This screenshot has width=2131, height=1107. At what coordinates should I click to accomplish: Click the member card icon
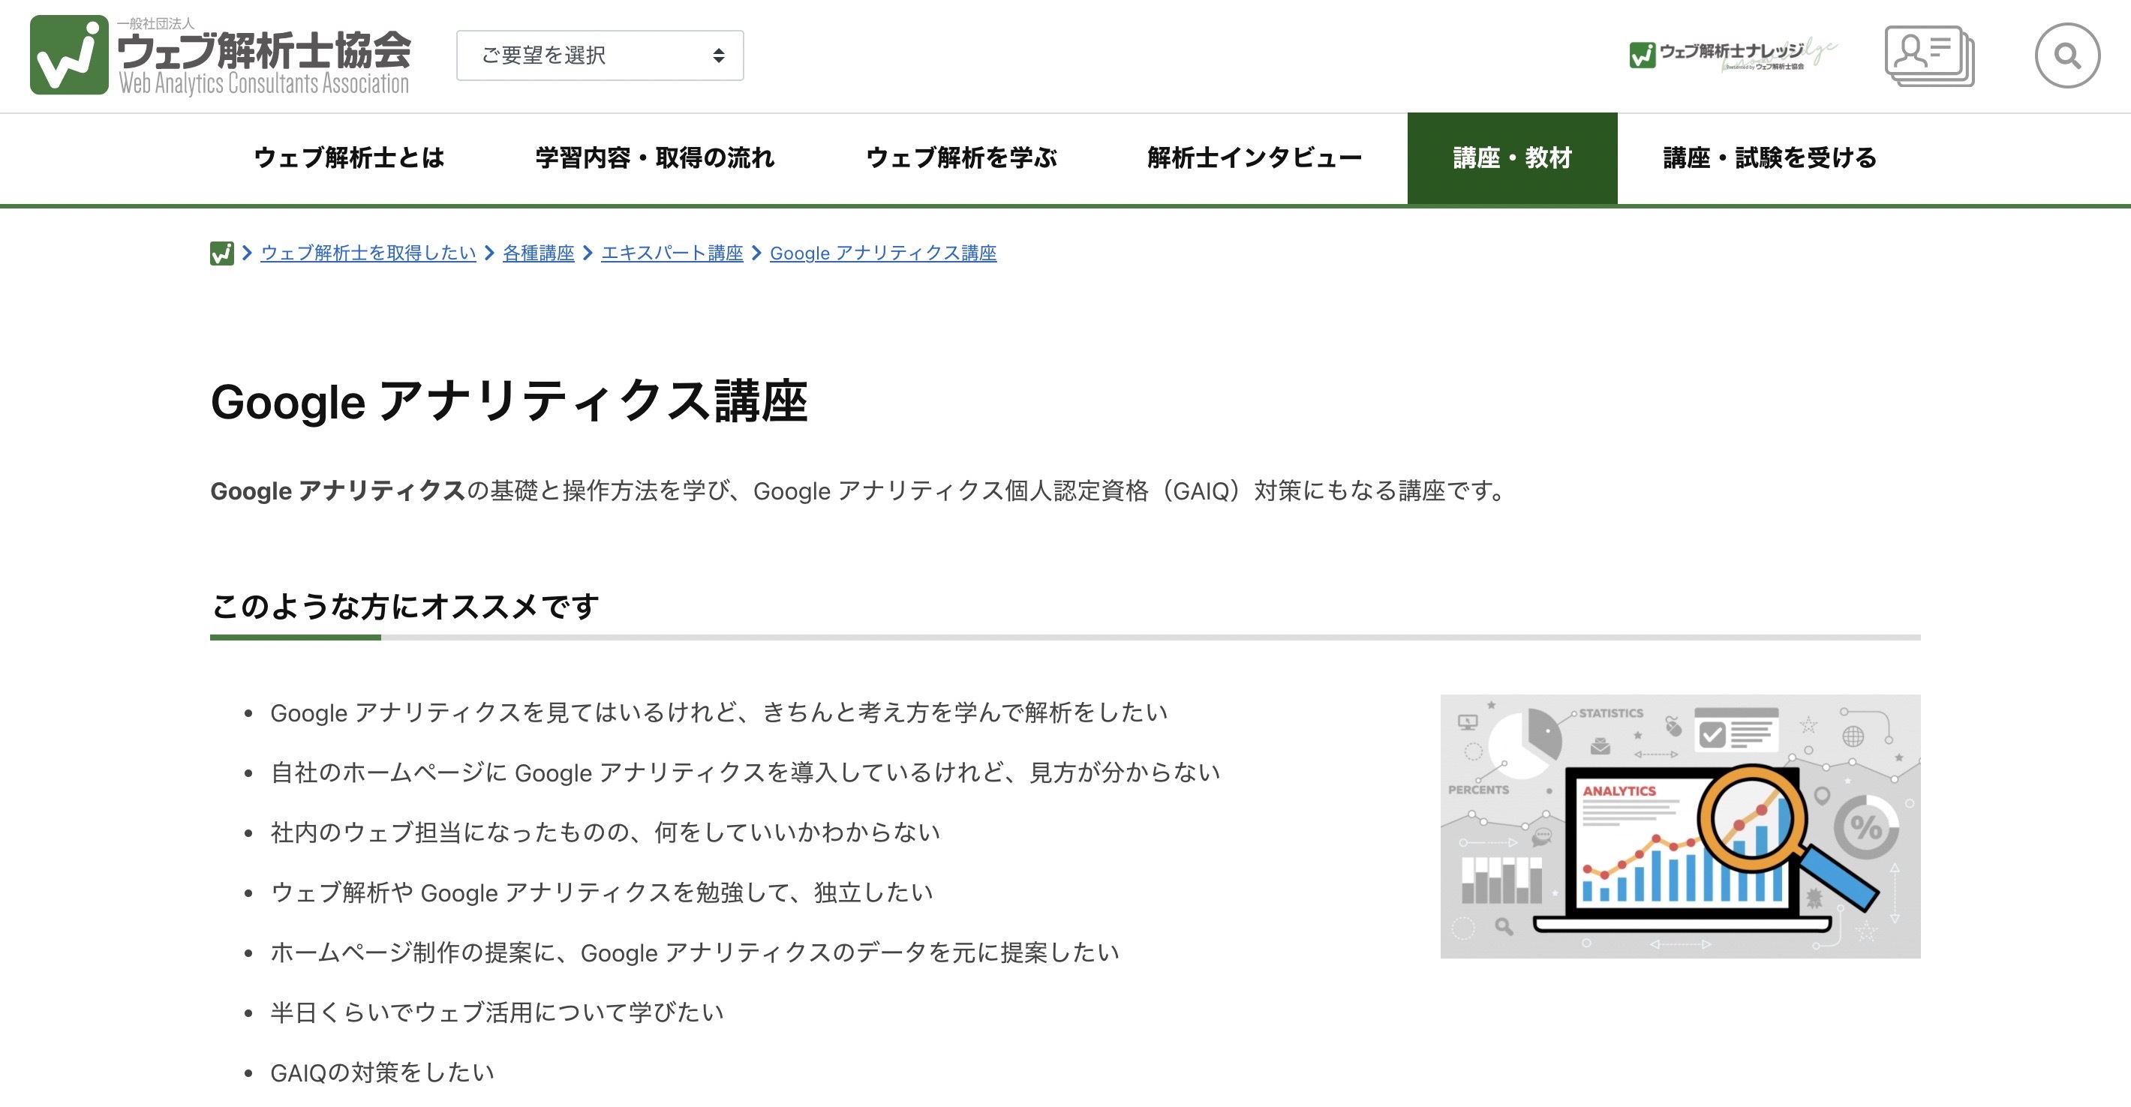[1929, 55]
